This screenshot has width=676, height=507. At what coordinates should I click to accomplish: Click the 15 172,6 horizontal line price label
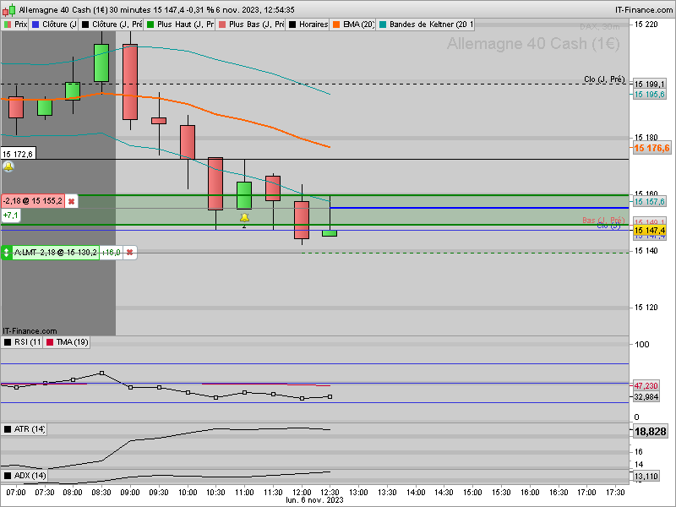click(x=18, y=154)
